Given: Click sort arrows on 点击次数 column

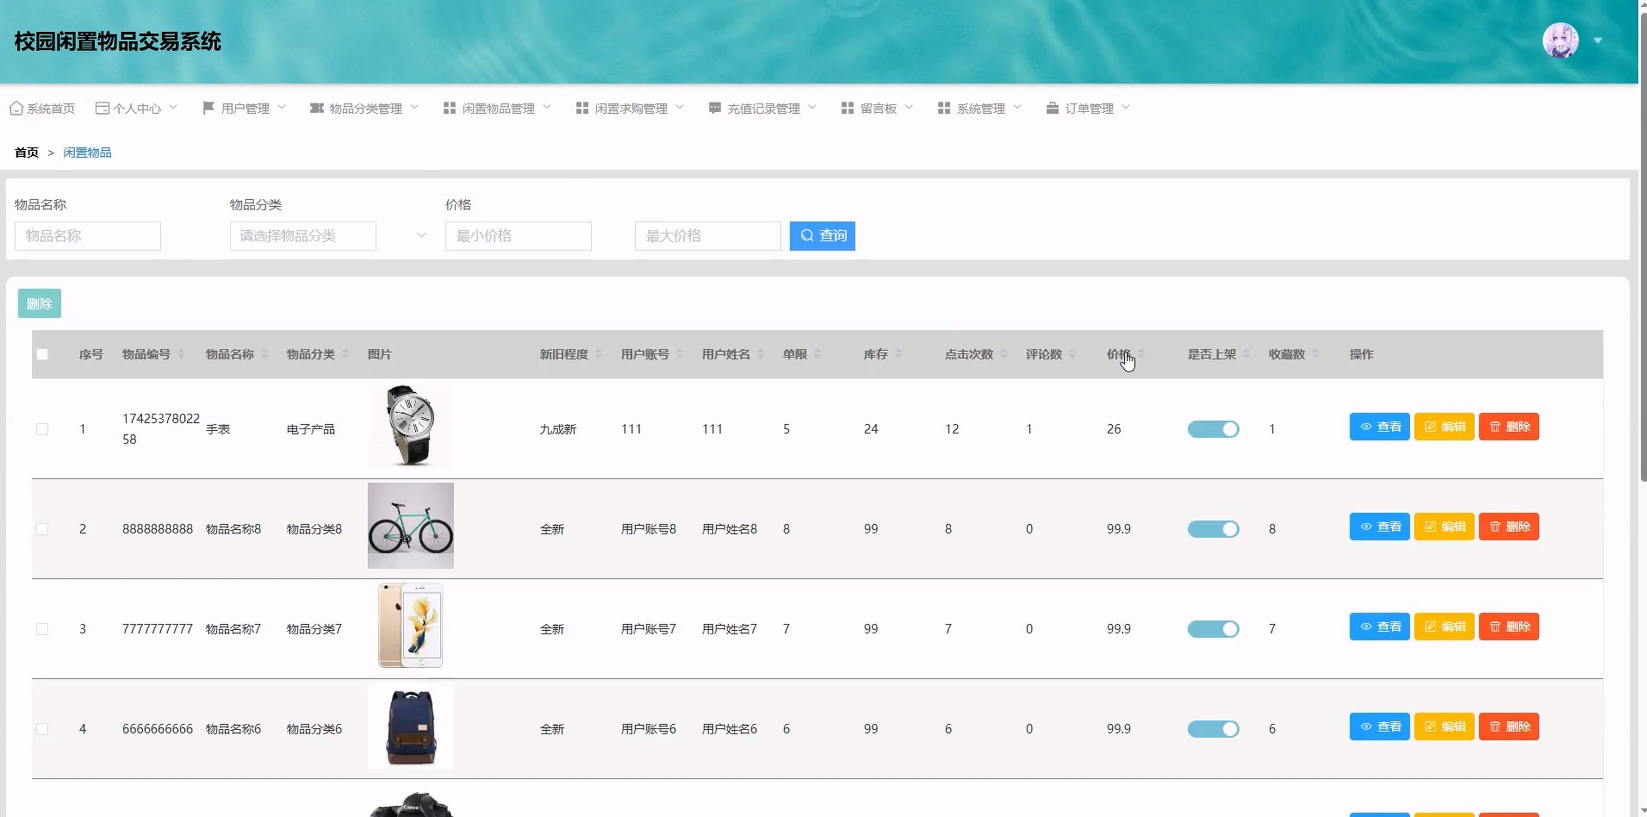Looking at the screenshot, I should (x=1003, y=354).
